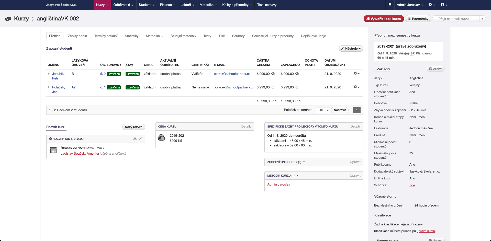Click the bookmark flag icon in top bar
The height and width of the screenshot is (241, 491).
point(390,5)
